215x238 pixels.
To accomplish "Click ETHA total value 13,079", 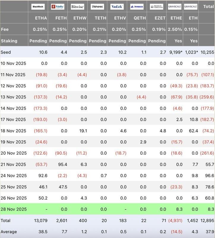I will point(40,220).
